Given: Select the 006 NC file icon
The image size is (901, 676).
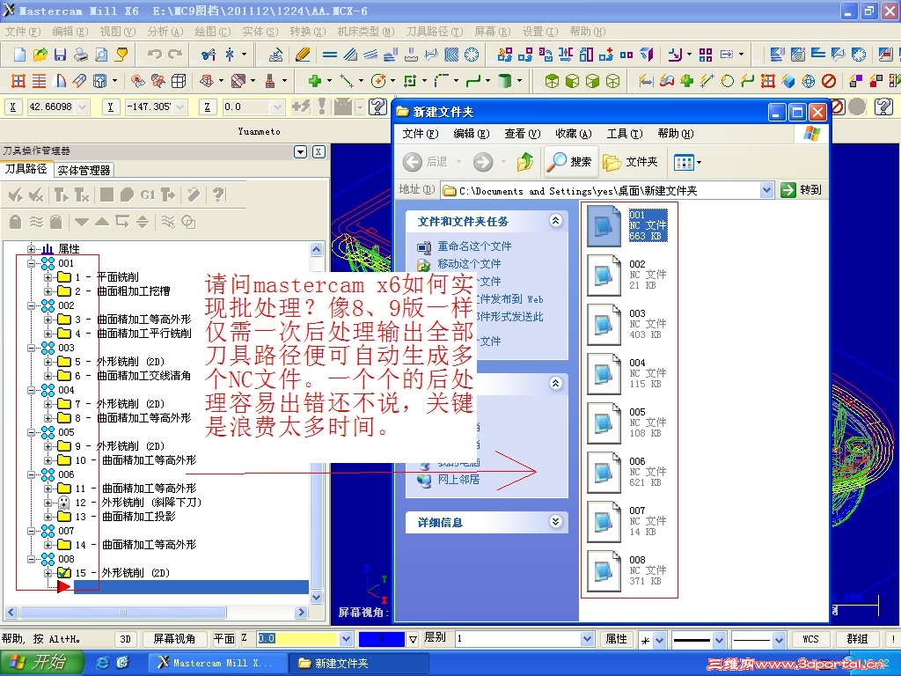Looking at the screenshot, I should coord(604,473).
